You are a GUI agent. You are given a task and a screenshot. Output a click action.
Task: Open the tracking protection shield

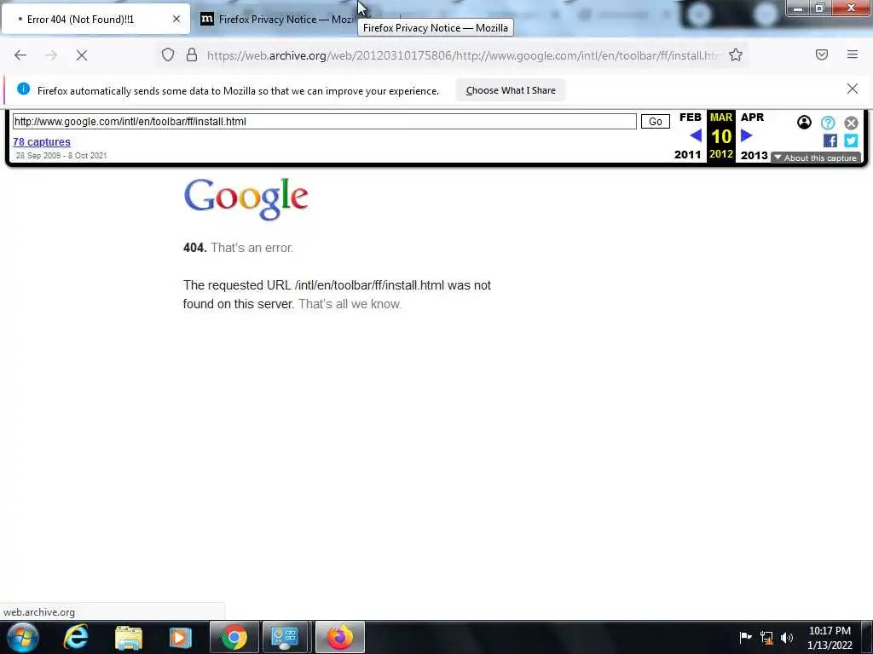168,55
